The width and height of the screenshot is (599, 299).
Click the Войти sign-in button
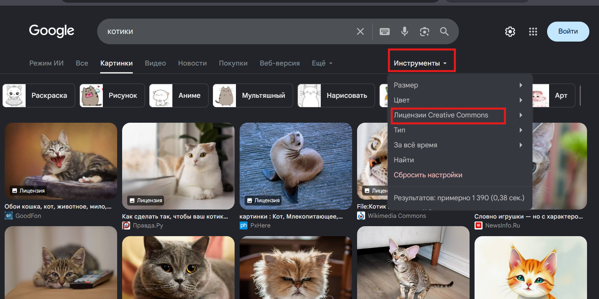pos(568,32)
